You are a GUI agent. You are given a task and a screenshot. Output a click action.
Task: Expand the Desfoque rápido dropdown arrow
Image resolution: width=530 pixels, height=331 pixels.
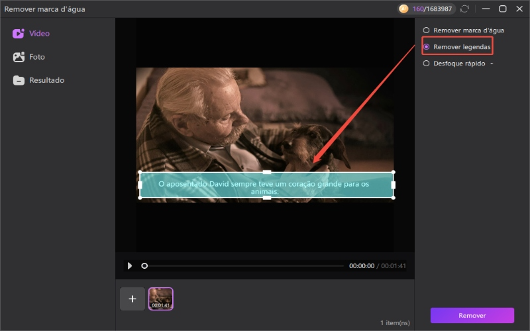(492, 64)
